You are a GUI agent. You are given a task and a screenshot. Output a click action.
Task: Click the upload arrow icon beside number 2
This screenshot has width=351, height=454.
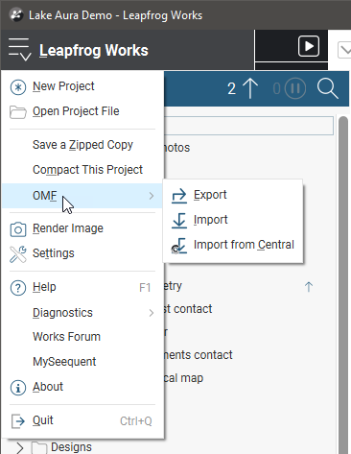tap(250, 88)
